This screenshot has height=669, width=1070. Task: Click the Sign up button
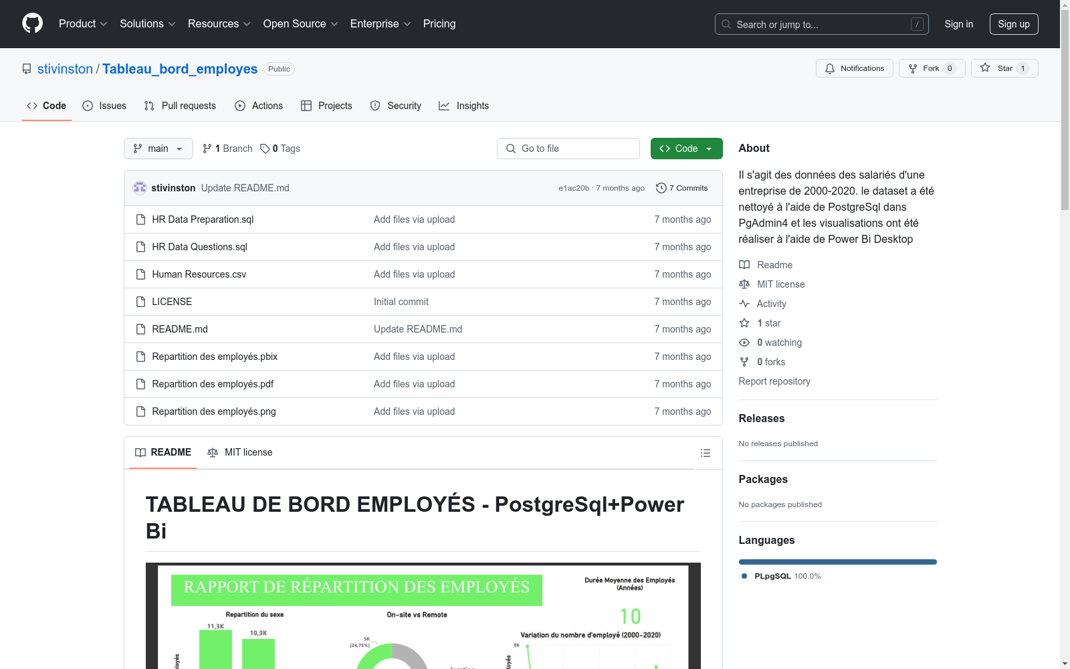[1014, 24]
